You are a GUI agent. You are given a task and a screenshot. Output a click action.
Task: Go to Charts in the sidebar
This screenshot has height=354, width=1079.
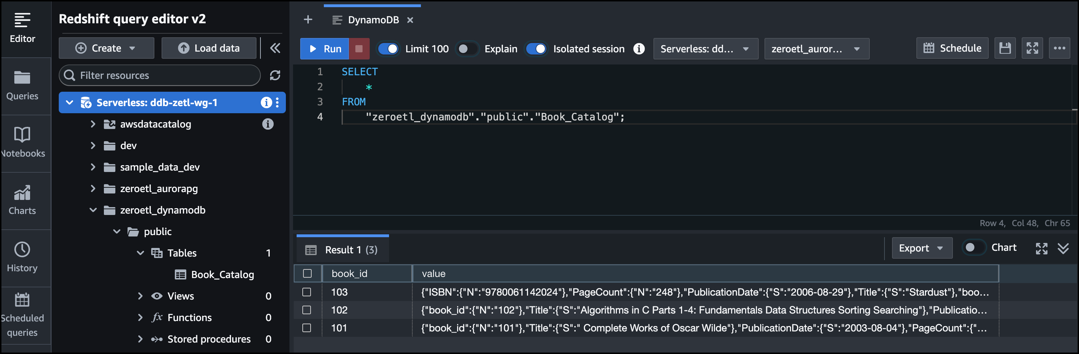(x=22, y=200)
